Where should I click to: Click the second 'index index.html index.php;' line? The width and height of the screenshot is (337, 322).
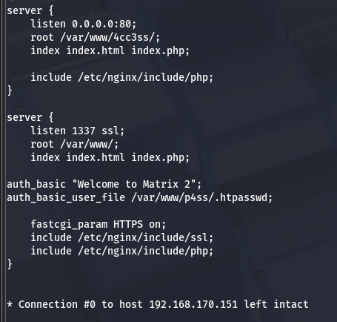pyautogui.click(x=110, y=158)
